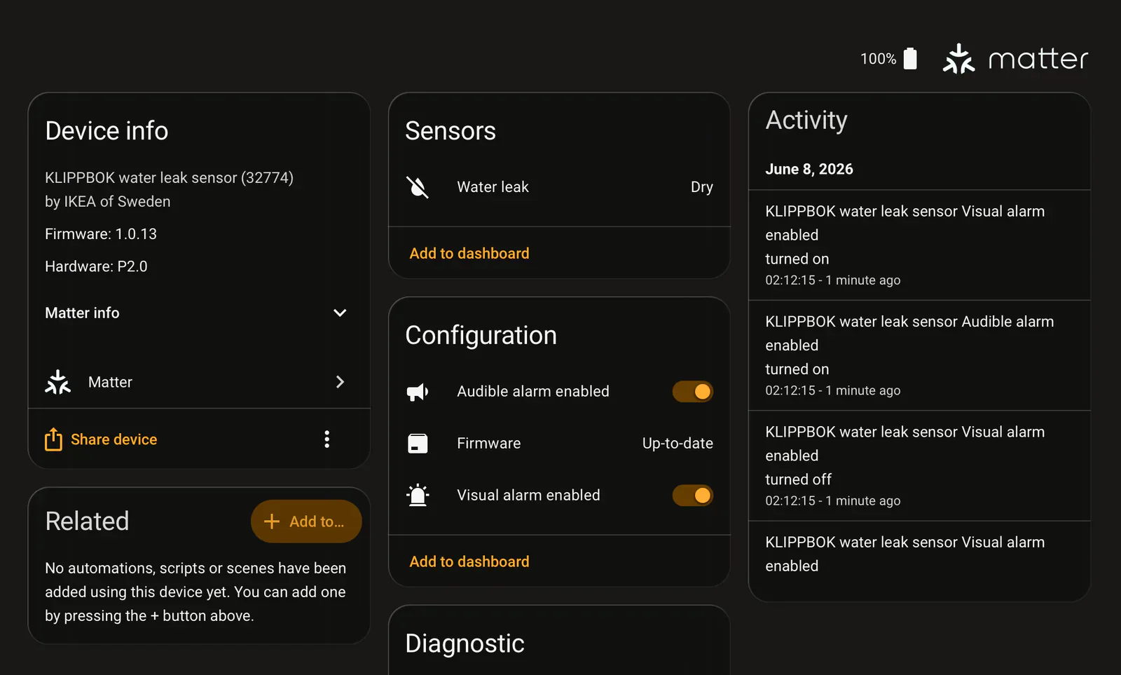The width and height of the screenshot is (1121, 675).
Task: Click the Diagnostic section heading
Action: [x=465, y=643]
